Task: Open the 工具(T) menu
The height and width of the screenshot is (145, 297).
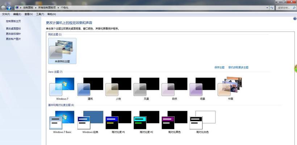Action: [x=40, y=14]
